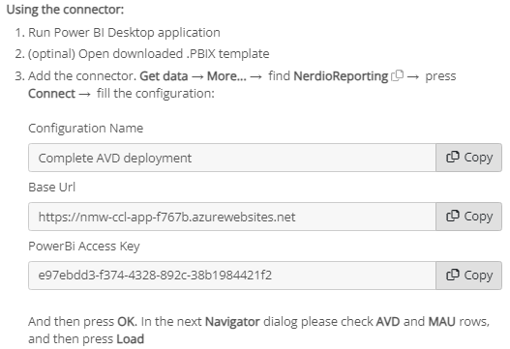
Task: Click the bold Navigator word in instructions
Action: [232, 321]
